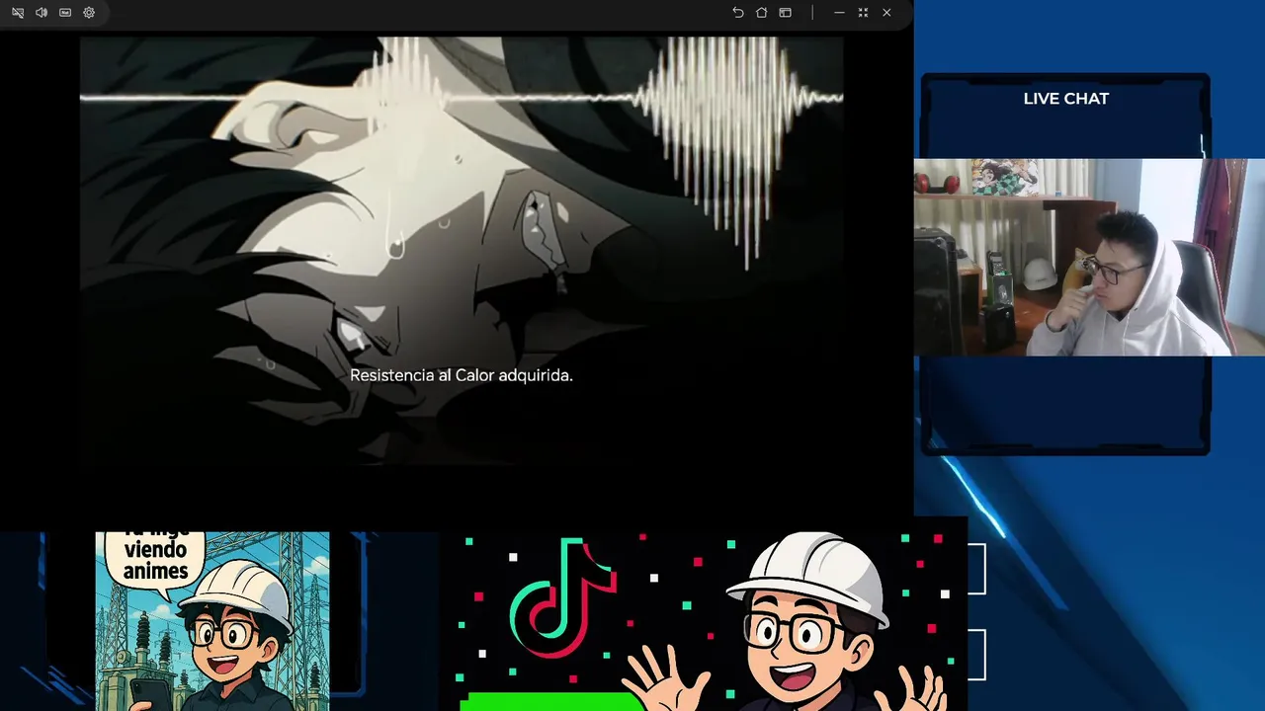Click the LIVE CHAT header
This screenshot has height=711, width=1265.
coord(1065,99)
